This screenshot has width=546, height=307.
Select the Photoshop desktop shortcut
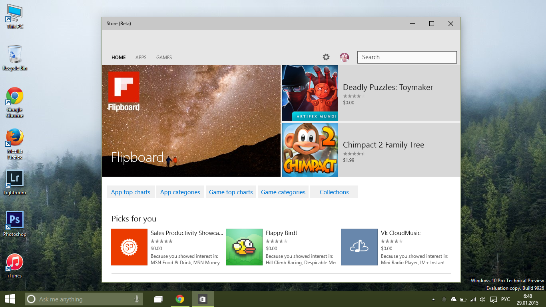click(x=15, y=224)
